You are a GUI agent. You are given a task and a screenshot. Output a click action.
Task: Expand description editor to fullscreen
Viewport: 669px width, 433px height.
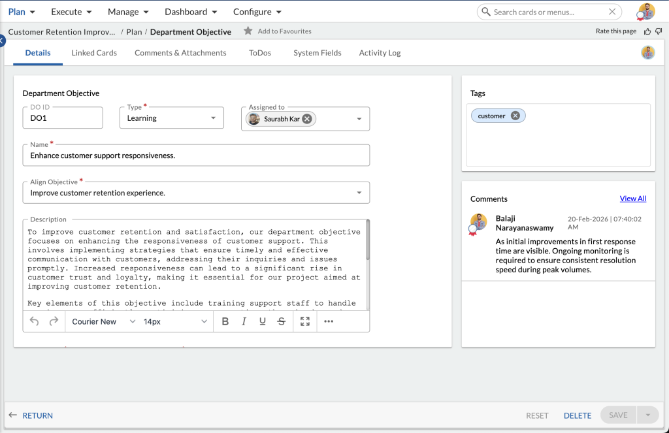(304, 321)
